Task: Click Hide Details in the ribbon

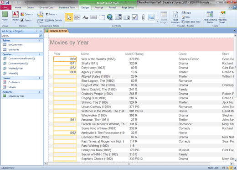Action: pos(53,20)
